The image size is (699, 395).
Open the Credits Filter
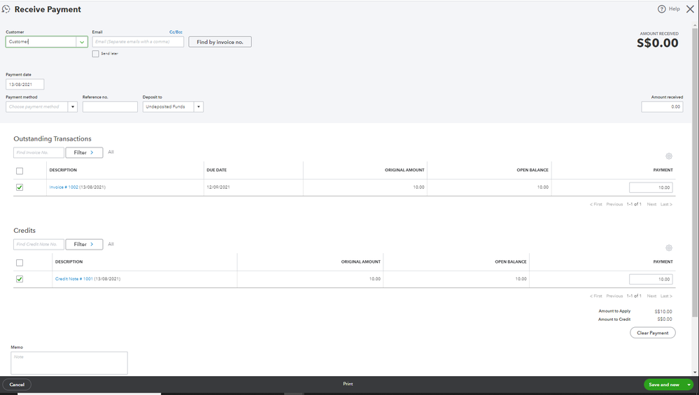[x=84, y=245]
